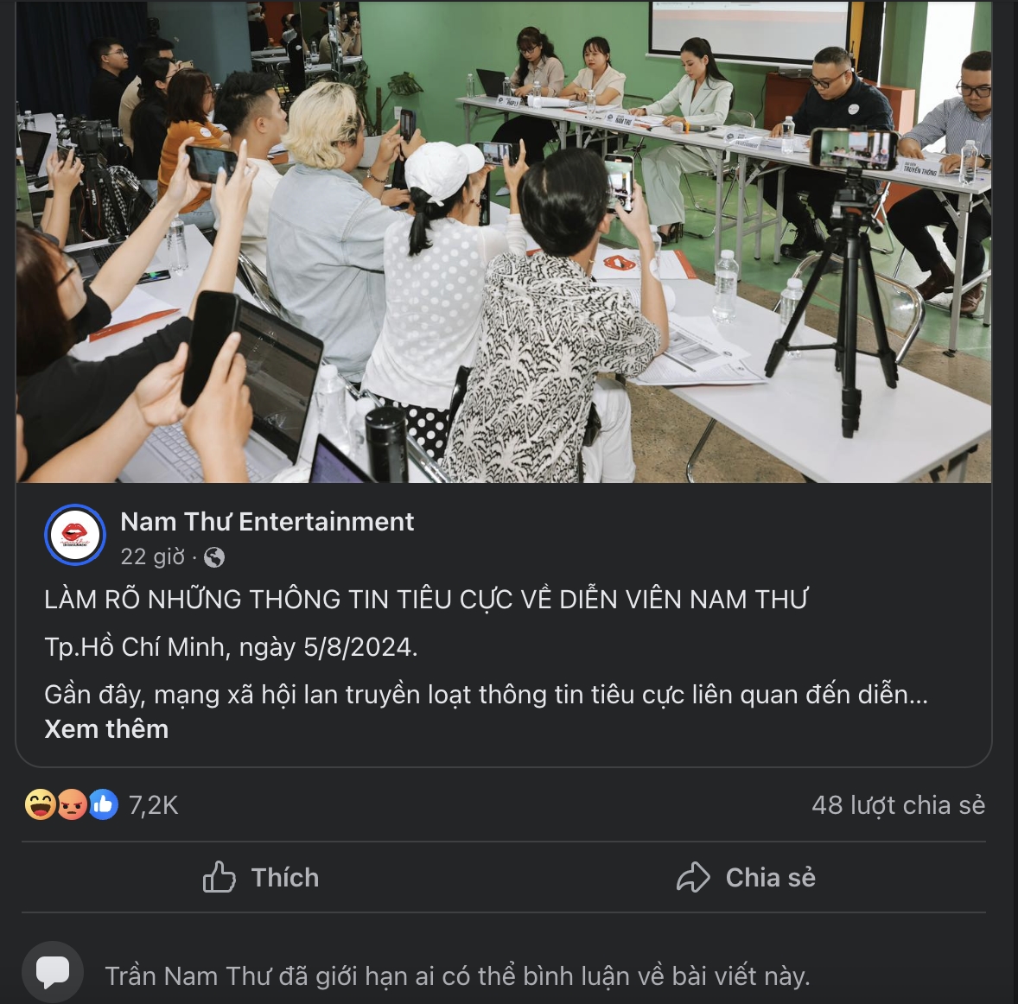Like the post with Thích

coord(260,878)
